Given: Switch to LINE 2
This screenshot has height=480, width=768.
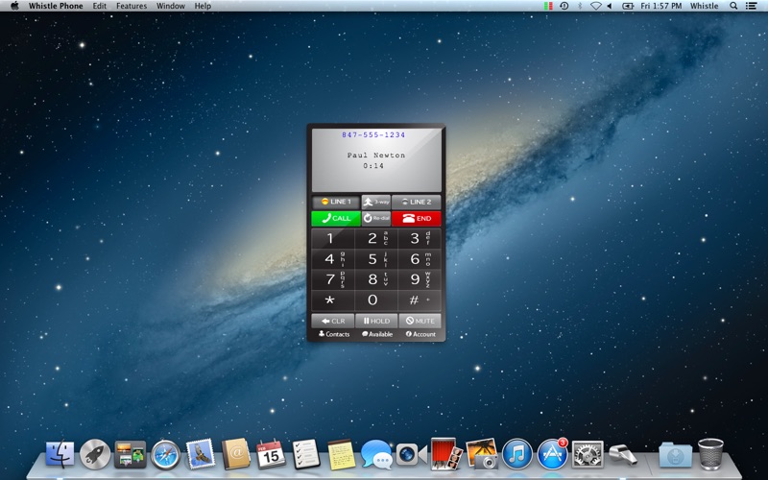Looking at the screenshot, I should pyautogui.click(x=416, y=202).
